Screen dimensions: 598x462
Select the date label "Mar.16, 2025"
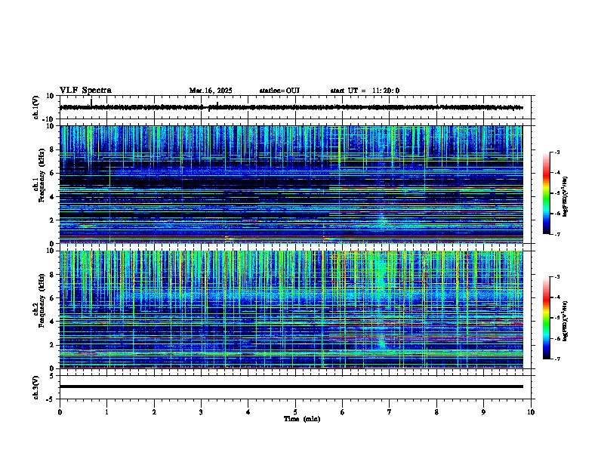coord(211,91)
